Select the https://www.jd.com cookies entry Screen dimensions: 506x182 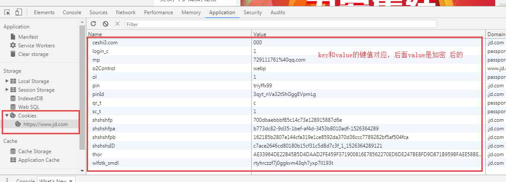pyautogui.click(x=45, y=124)
